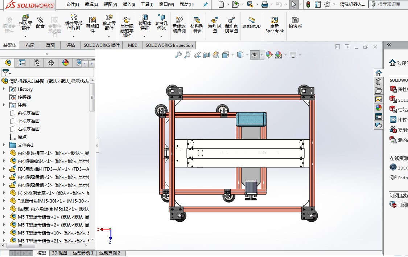This screenshot has height=257, width=408.
Task: Expand FD3电动推杆 component node
Action: (4, 169)
